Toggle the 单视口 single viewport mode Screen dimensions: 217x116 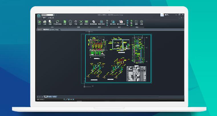pos(86,22)
